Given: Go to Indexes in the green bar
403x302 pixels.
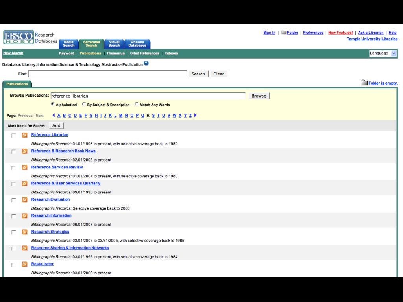Looking at the screenshot, I should (171, 53).
